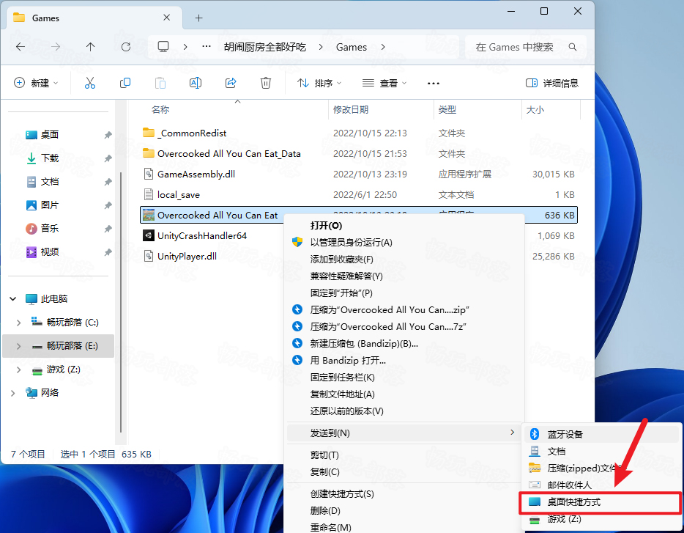Expand the 网络 network node
The width and height of the screenshot is (684, 533).
[x=13, y=393]
